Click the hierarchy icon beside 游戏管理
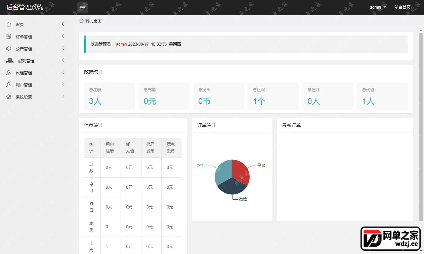This screenshot has width=424, height=254. [x=10, y=61]
